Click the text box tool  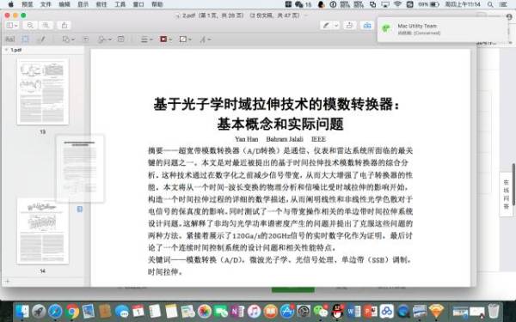coord(85,39)
